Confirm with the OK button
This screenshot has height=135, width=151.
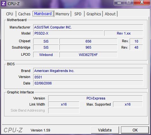tap(135, 130)
